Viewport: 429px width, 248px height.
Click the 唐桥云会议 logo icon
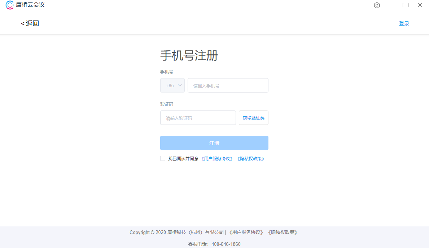10,5
